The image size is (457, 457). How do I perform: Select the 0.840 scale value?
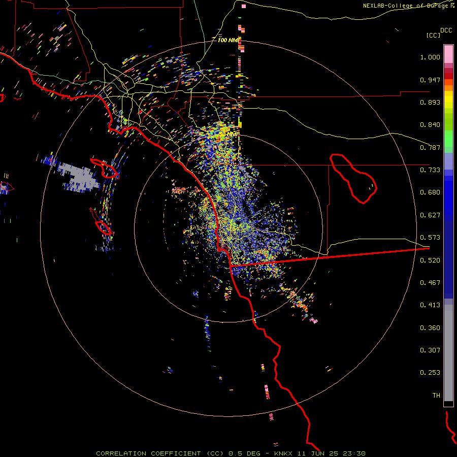click(430, 125)
